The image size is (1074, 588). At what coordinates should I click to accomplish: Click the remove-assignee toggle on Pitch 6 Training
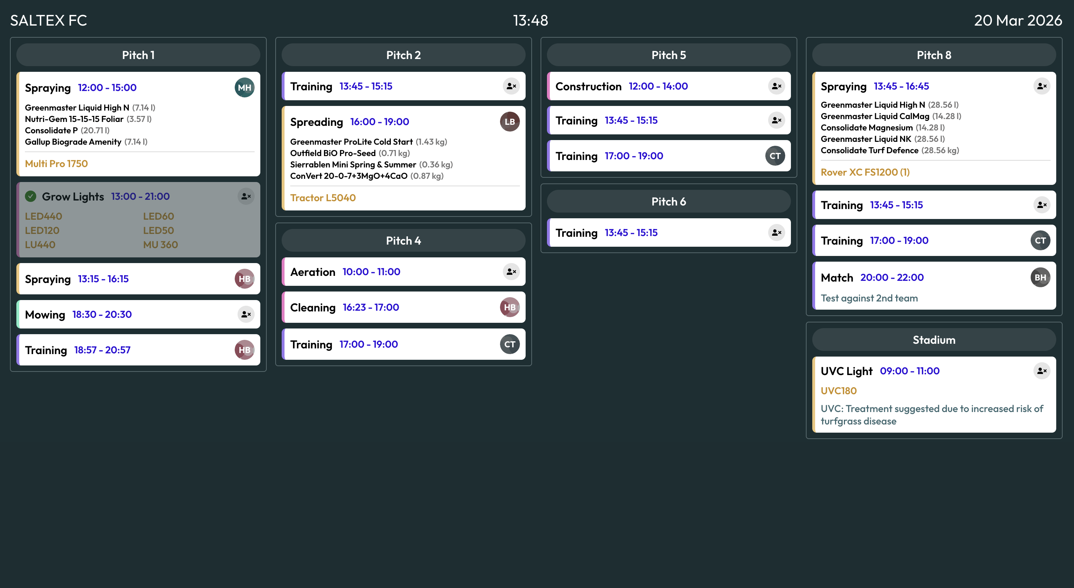[776, 232]
